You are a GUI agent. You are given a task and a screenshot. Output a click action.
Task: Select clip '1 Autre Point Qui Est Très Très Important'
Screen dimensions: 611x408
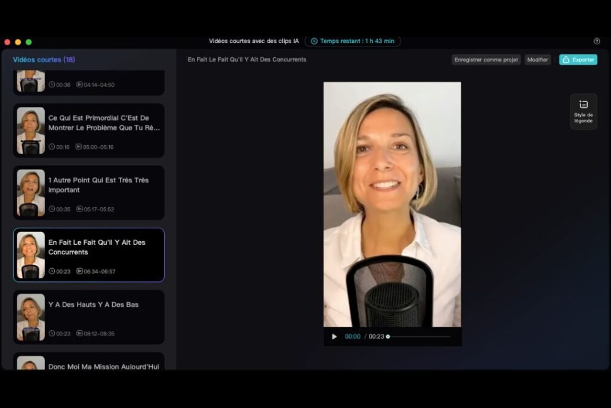pyautogui.click(x=89, y=193)
